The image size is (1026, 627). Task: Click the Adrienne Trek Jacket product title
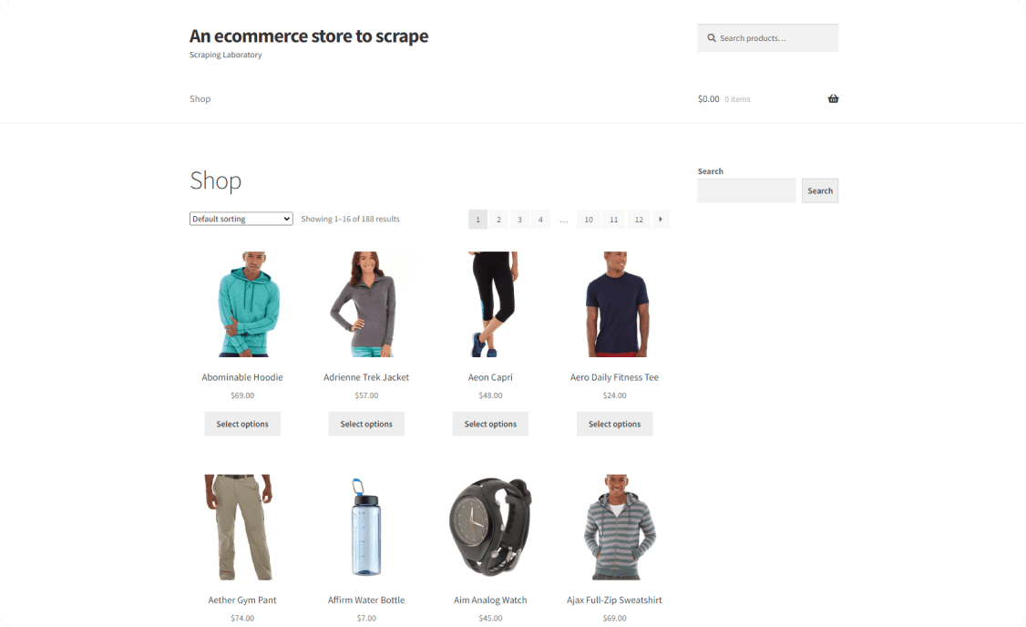(x=366, y=377)
